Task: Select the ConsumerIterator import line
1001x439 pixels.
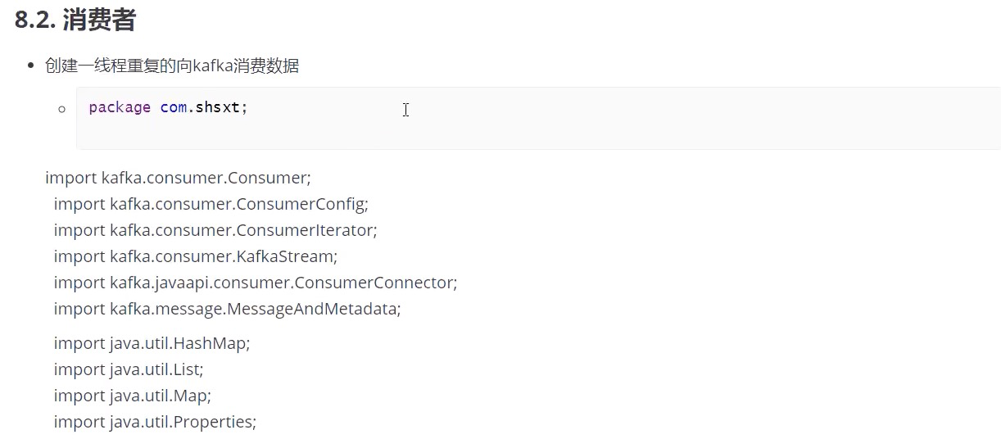Action: [x=215, y=230]
